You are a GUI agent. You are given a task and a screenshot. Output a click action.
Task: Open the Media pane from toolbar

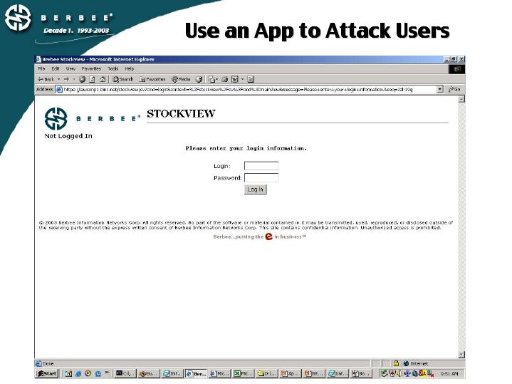[x=180, y=79]
